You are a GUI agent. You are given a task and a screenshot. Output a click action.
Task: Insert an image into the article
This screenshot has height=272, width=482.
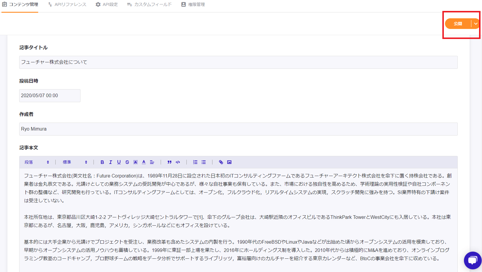pyautogui.click(x=229, y=162)
